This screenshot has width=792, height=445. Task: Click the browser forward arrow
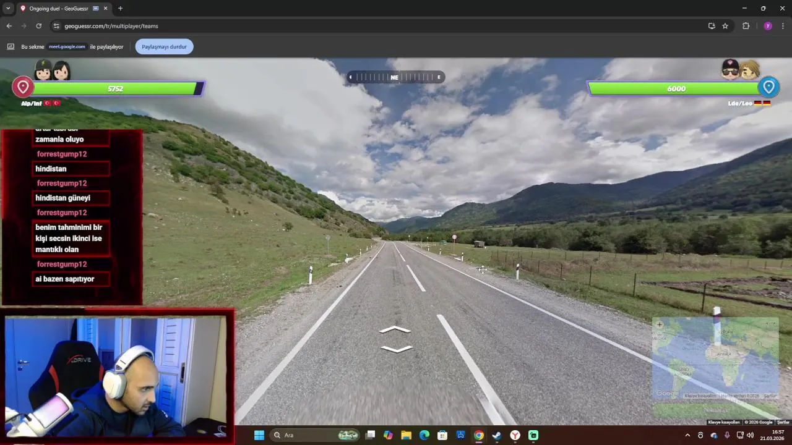[x=24, y=26]
